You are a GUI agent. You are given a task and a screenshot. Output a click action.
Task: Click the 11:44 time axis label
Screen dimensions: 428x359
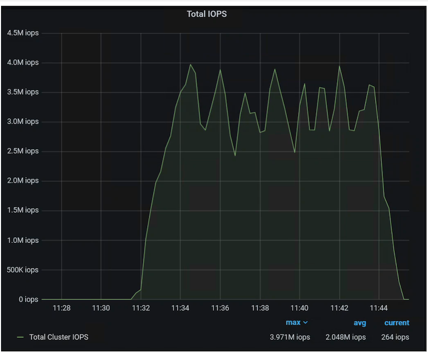[379, 308]
